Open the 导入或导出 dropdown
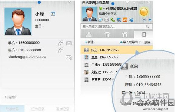This screenshot has height=112, width=176. [130, 42]
